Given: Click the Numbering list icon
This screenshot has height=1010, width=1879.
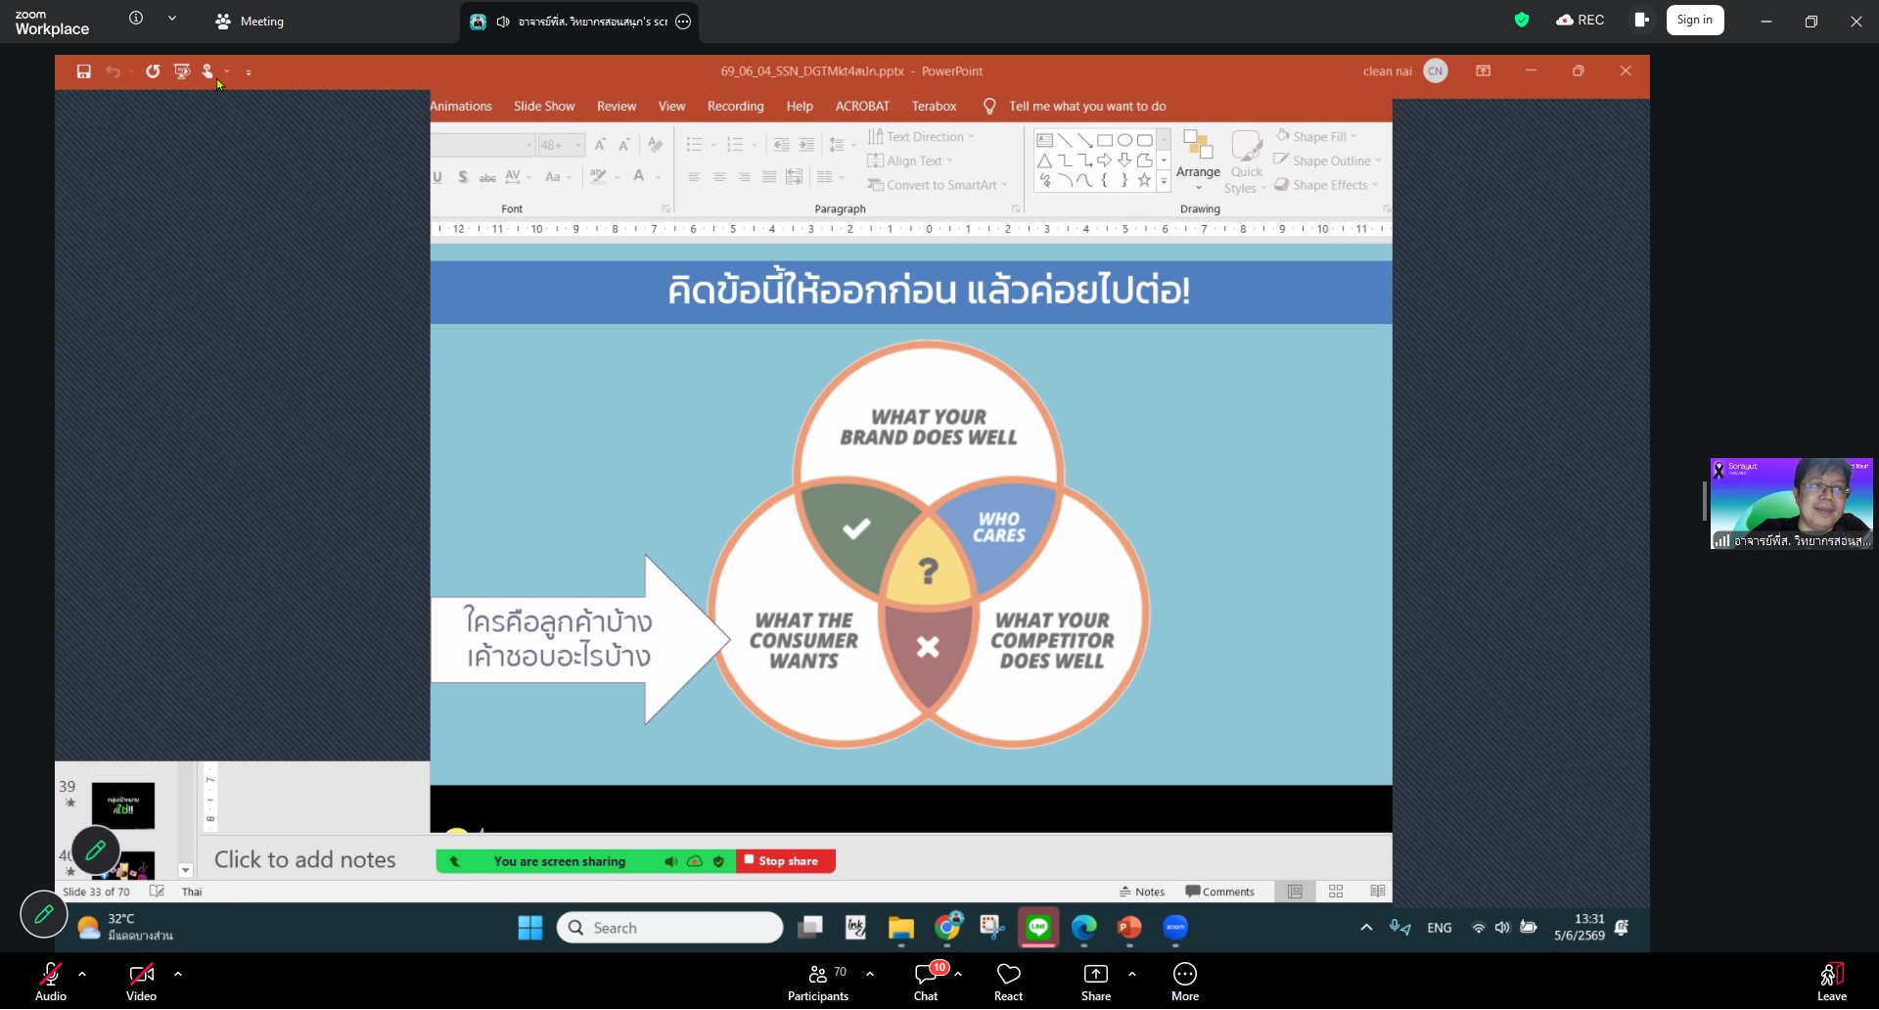Looking at the screenshot, I should (x=735, y=145).
